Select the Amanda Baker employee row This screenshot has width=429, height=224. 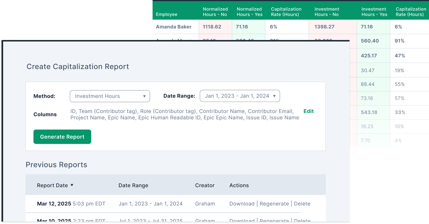coord(291,27)
